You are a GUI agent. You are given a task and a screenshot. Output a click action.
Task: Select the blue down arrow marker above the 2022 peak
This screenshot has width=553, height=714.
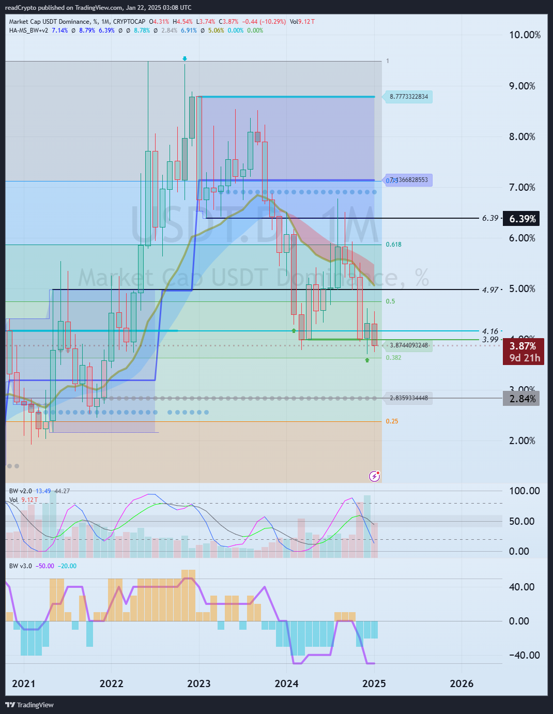click(185, 59)
